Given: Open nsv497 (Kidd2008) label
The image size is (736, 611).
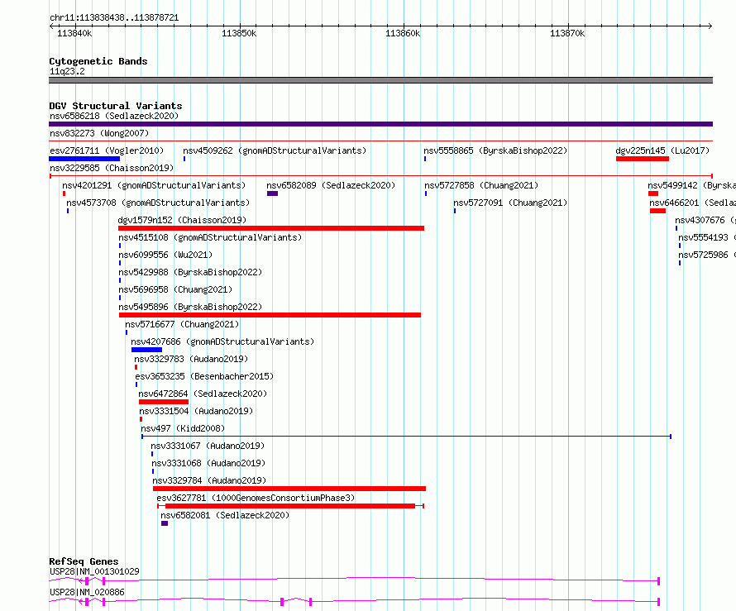Looking at the screenshot, I should (183, 428).
